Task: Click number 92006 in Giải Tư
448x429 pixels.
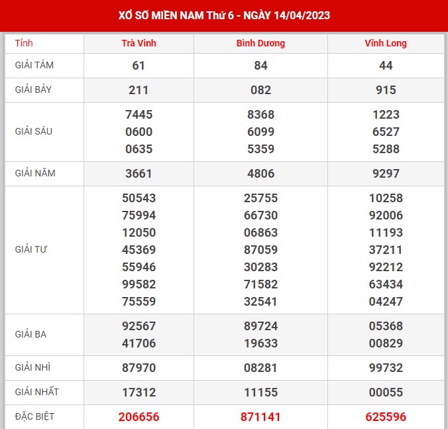Action: tap(386, 215)
